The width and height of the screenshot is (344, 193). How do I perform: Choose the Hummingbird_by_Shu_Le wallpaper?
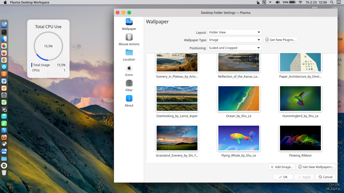click(300, 99)
